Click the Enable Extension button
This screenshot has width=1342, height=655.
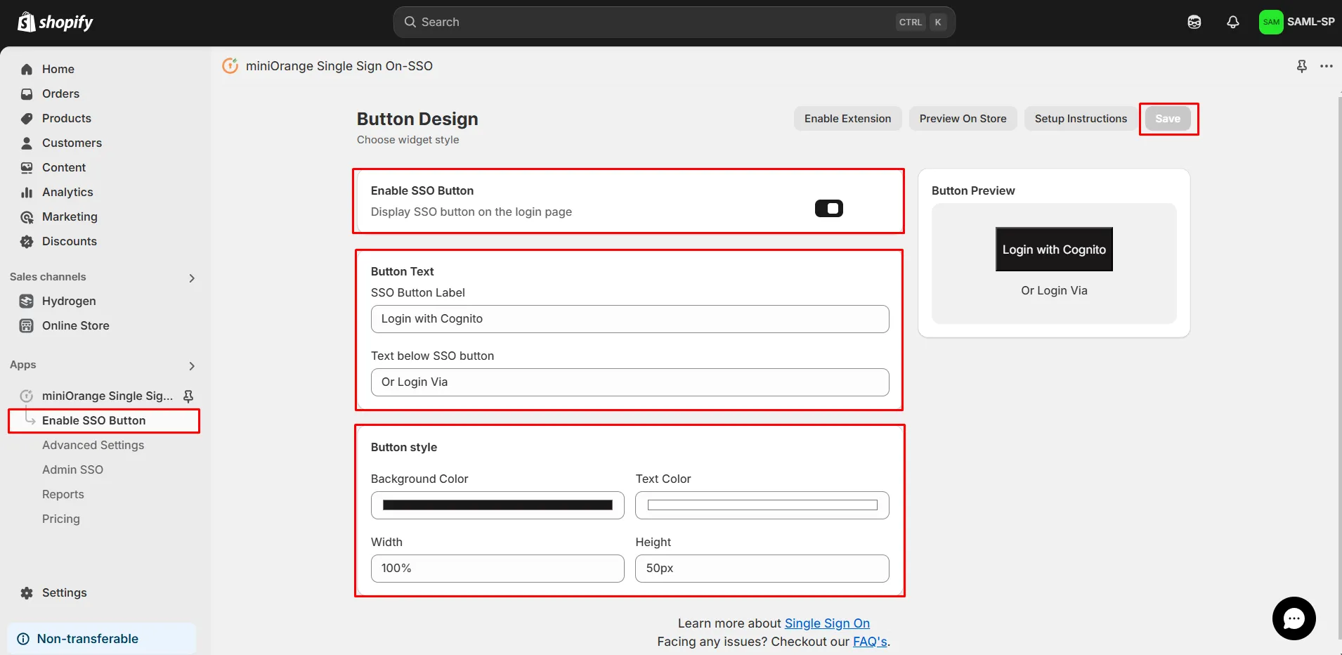pos(847,119)
